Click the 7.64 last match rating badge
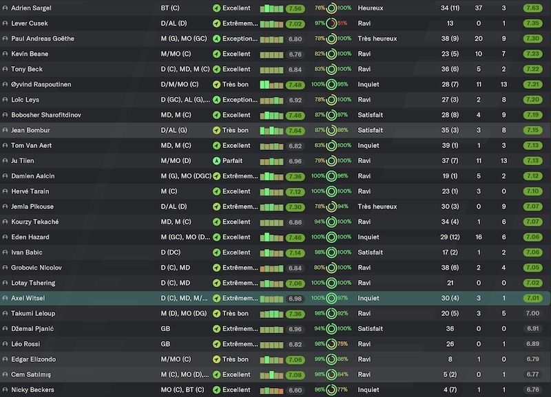This screenshot has width=551, height=397. [295, 131]
